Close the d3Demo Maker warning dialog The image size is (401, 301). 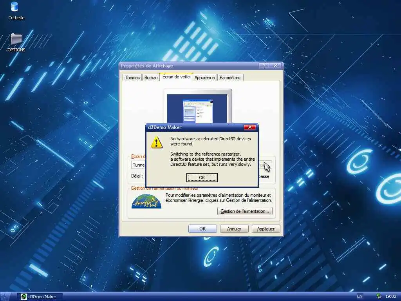(x=249, y=127)
